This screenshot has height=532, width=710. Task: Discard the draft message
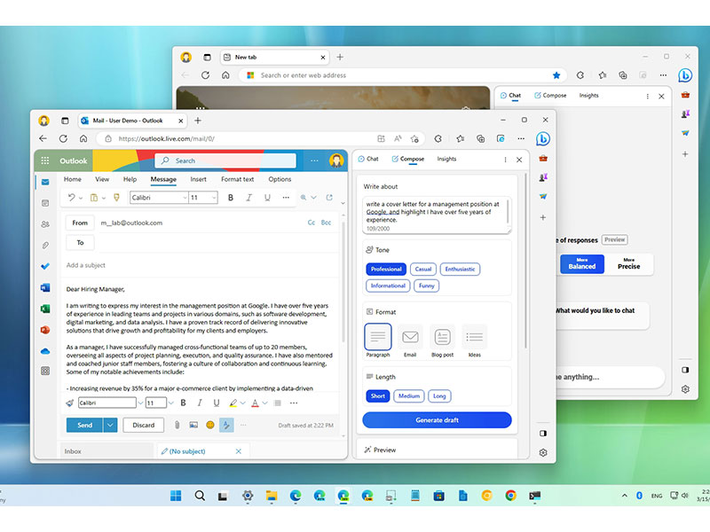143,426
